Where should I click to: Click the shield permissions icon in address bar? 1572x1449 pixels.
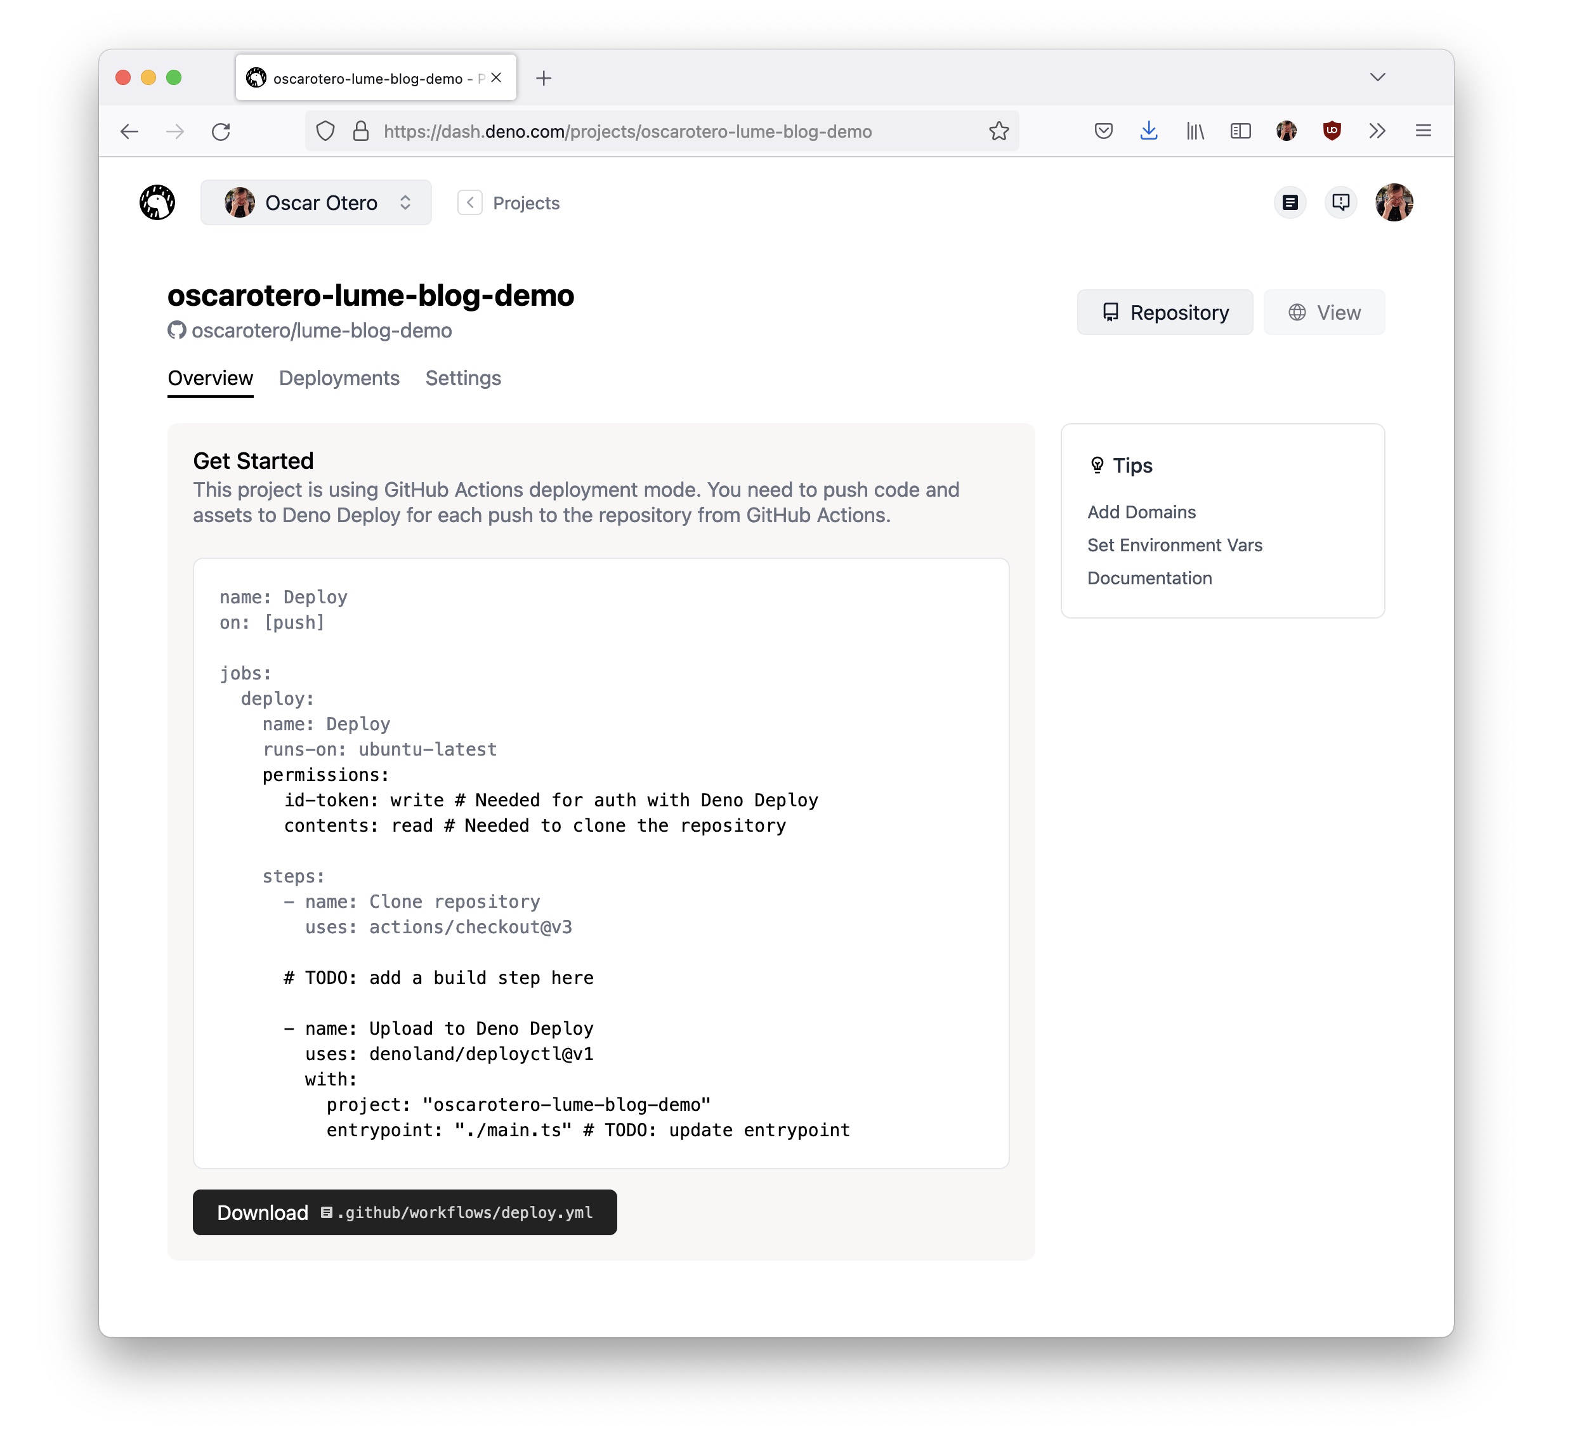[325, 131]
